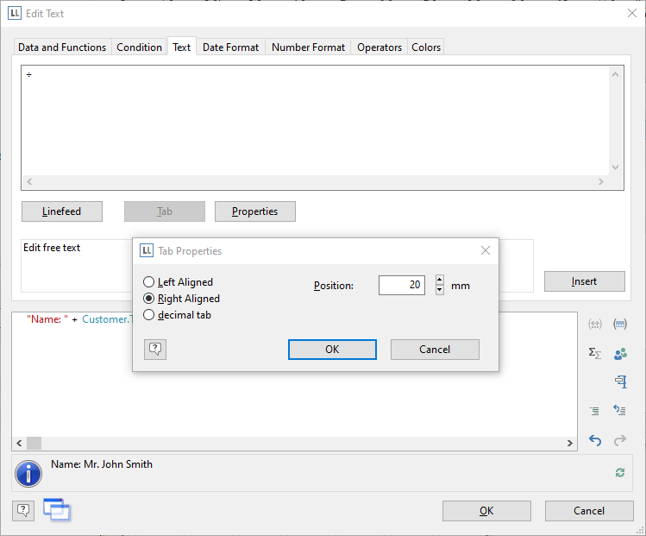Click the help button in Edit Text window

[23, 510]
